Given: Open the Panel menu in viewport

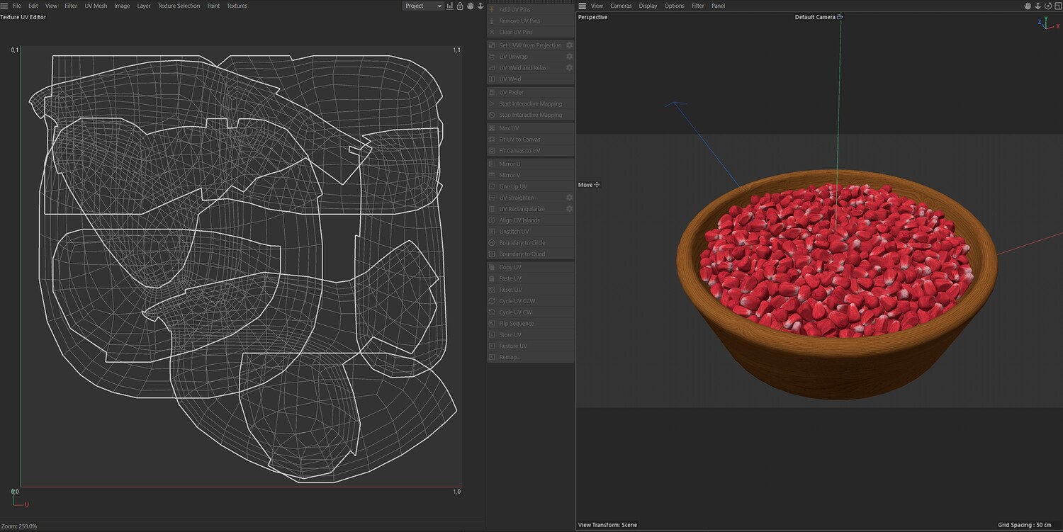Looking at the screenshot, I should pyautogui.click(x=718, y=6).
